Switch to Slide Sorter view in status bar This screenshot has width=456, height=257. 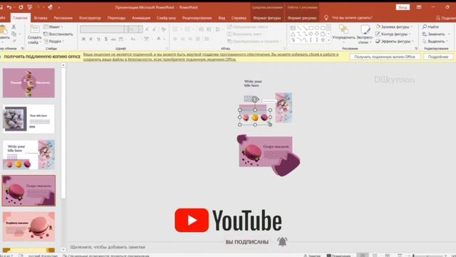tap(375, 256)
